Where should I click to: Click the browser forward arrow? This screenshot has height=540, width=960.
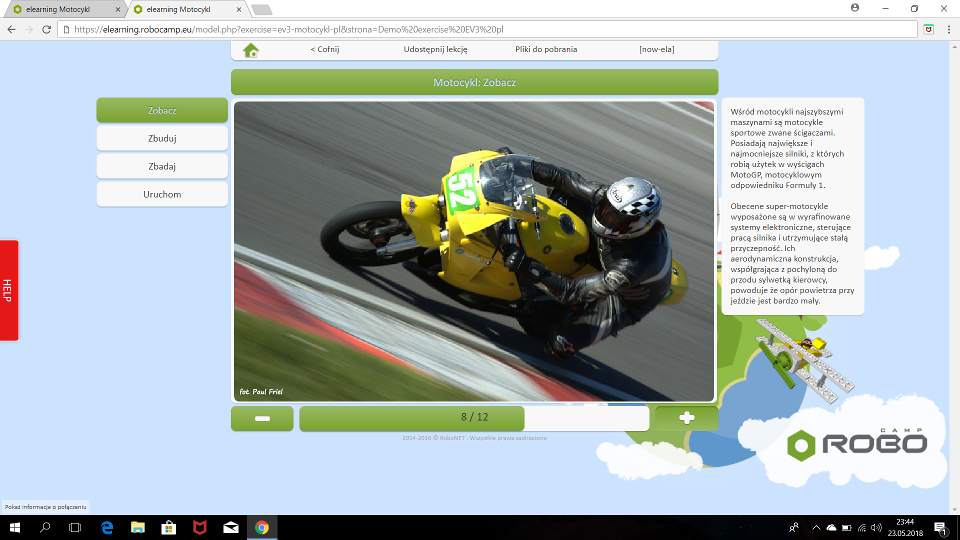29,29
